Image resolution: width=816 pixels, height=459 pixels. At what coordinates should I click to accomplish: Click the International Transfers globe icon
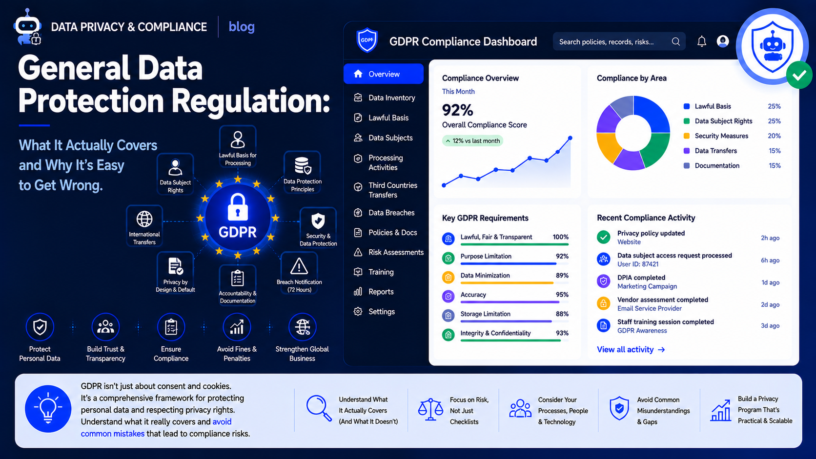[144, 219]
